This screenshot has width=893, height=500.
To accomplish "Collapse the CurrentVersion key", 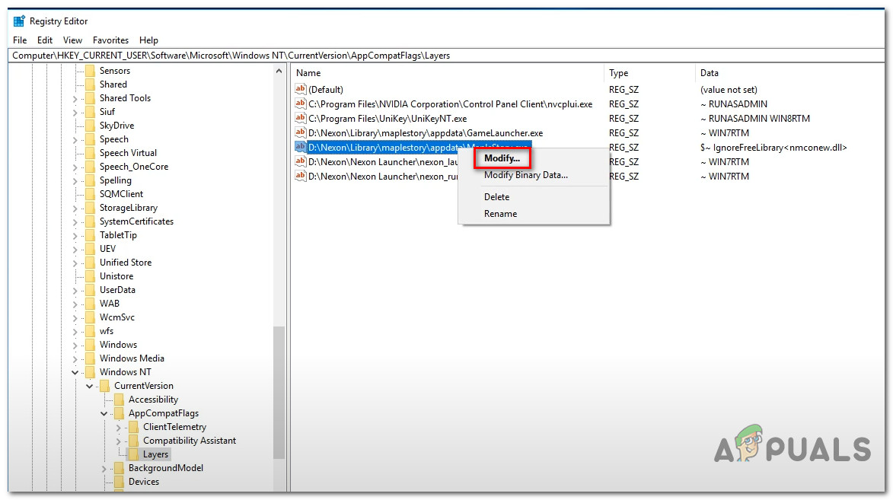I will [89, 386].
